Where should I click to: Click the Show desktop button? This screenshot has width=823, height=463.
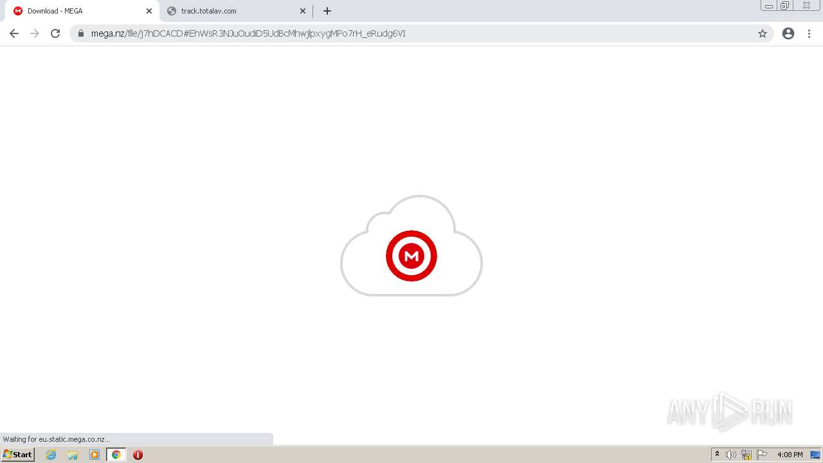(x=815, y=455)
